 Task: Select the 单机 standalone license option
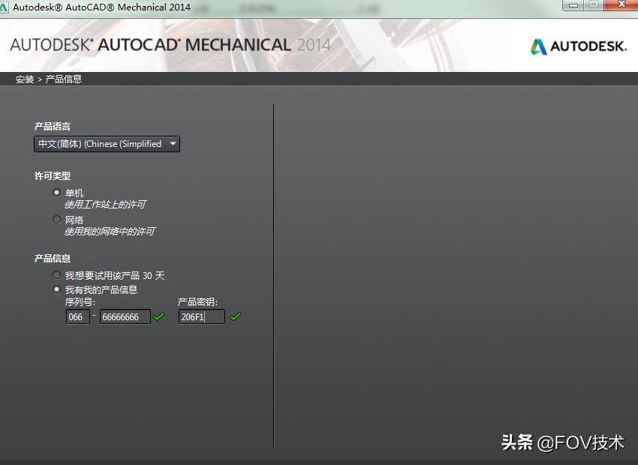[57, 192]
